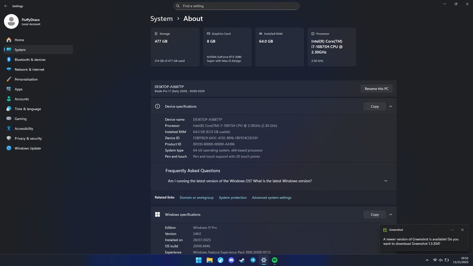The height and width of the screenshot is (266, 473).
Task: Open File Explorer from the taskbar
Action: point(210,260)
